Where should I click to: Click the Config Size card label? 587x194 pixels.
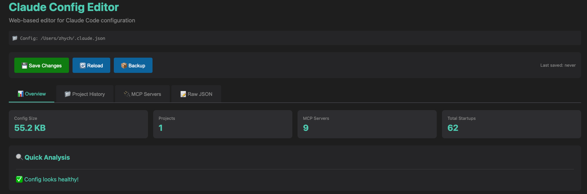click(26, 119)
